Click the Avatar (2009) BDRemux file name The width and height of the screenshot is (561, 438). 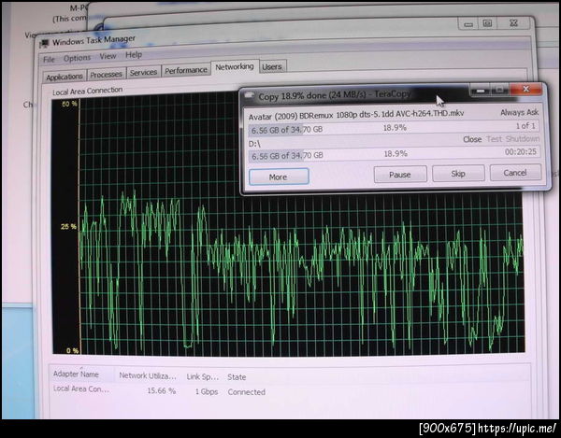356,115
